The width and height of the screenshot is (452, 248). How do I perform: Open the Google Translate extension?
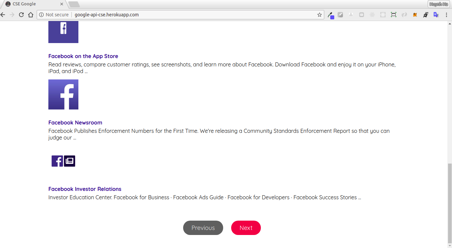point(436,15)
